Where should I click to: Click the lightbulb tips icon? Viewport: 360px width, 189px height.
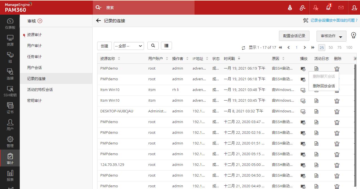354,35
